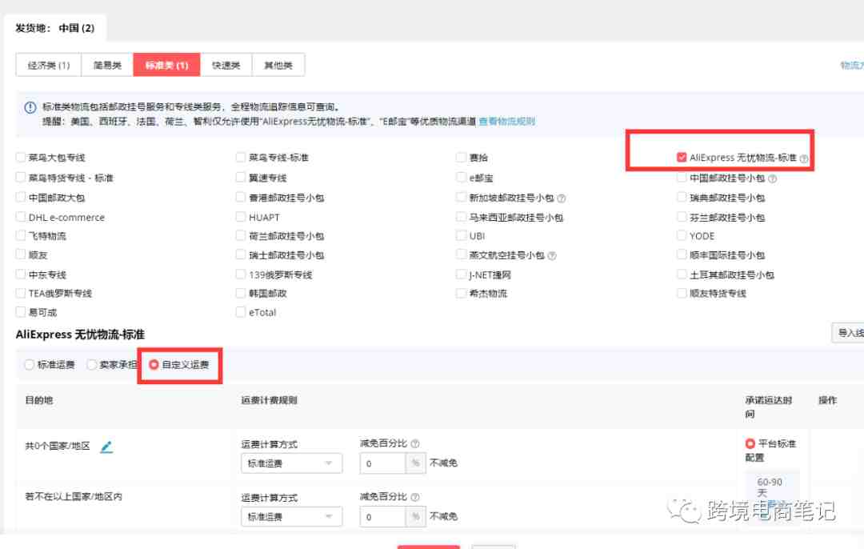
Task: Tick the TEA俄罗斯专线 checkbox
Action: 21,293
